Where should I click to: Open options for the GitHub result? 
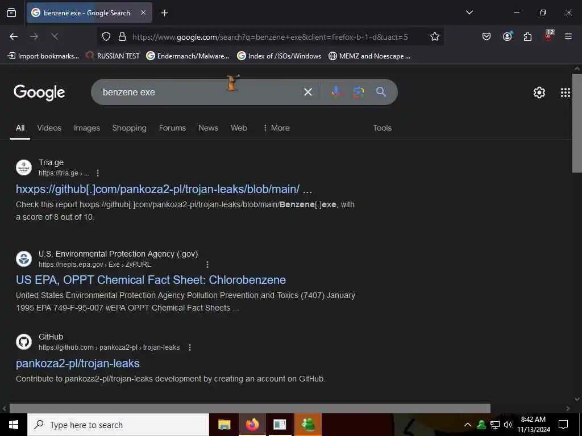[x=190, y=347]
